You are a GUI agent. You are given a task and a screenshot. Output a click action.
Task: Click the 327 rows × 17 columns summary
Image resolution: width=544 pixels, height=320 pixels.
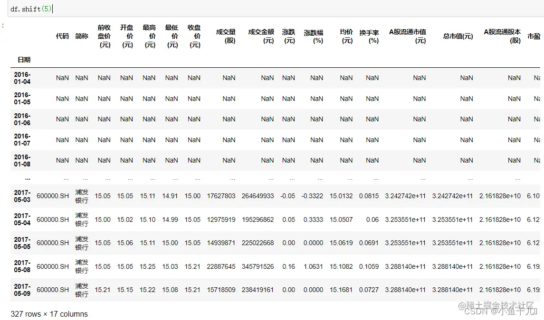[x=49, y=314]
